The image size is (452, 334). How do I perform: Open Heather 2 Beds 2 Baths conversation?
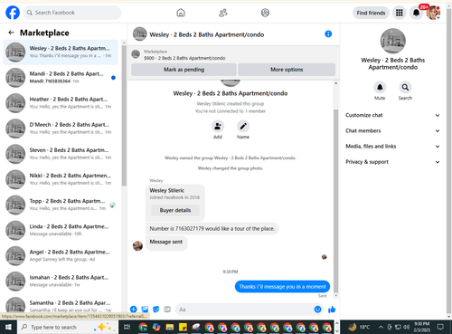61,103
